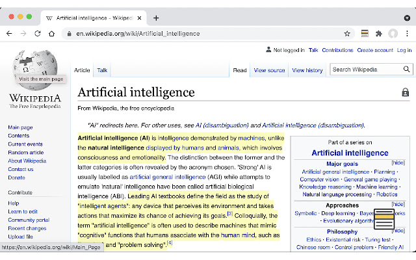
Task: Open Learn to edit link
Action: click(x=23, y=211)
